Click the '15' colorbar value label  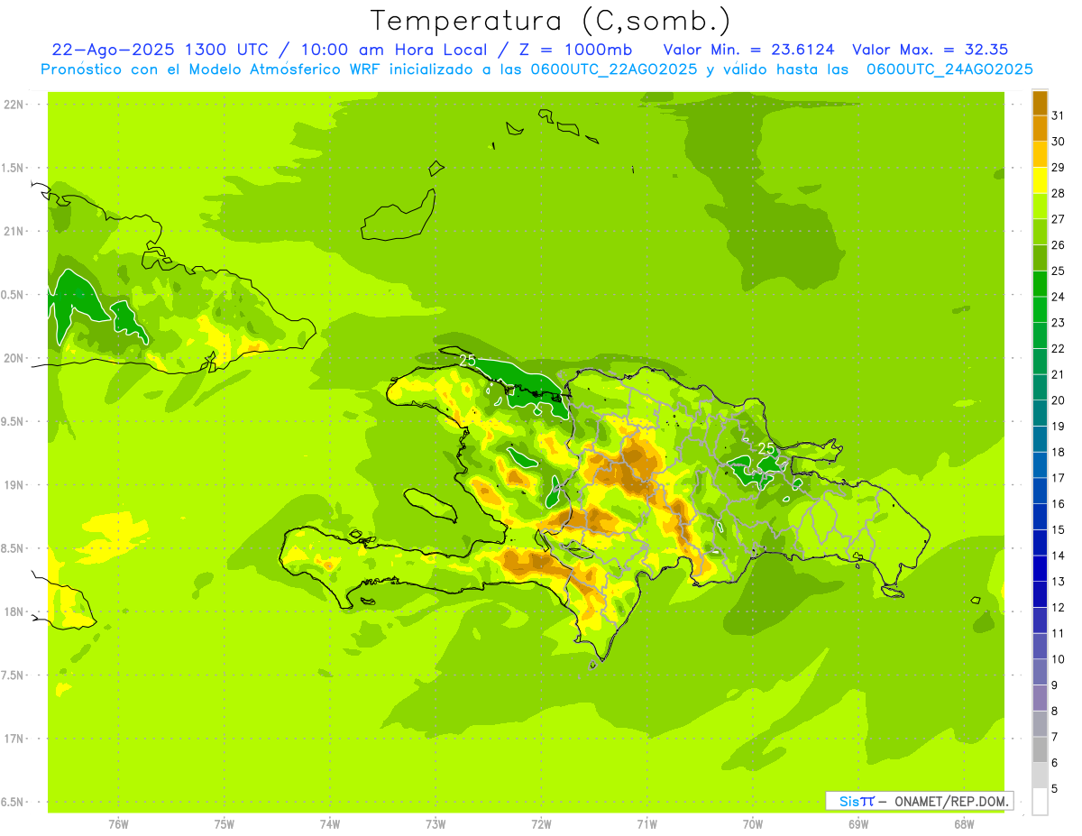point(1059,529)
